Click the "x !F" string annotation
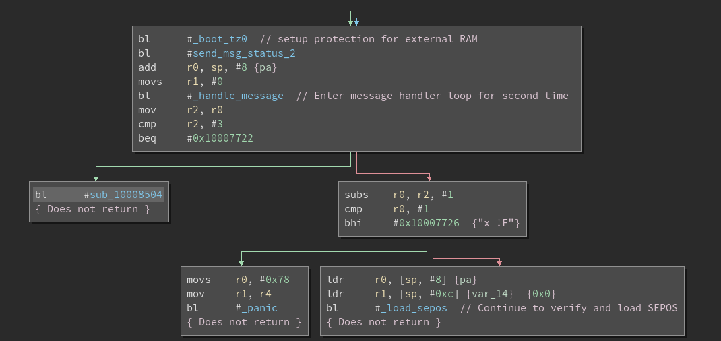Viewport: 721px width, 341px height. pos(497,223)
